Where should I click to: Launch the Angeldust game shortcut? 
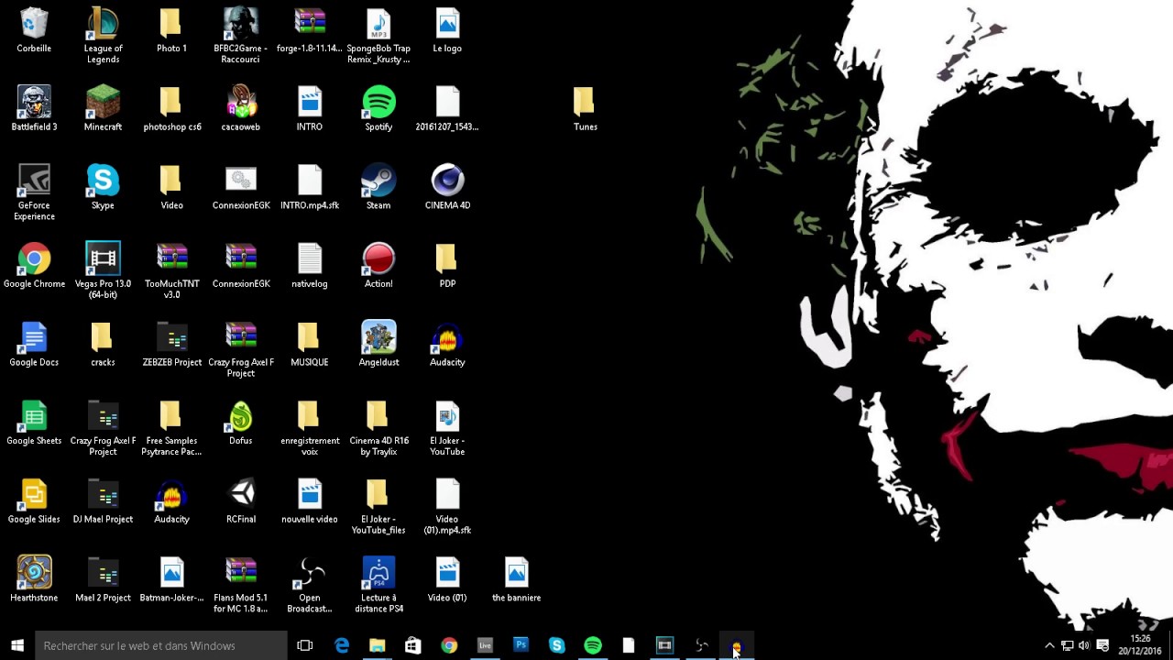point(378,345)
